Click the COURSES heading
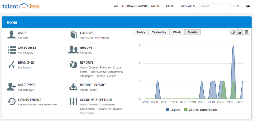Image resolution: width=253 pixels, height=121 pixels. coord(87,33)
